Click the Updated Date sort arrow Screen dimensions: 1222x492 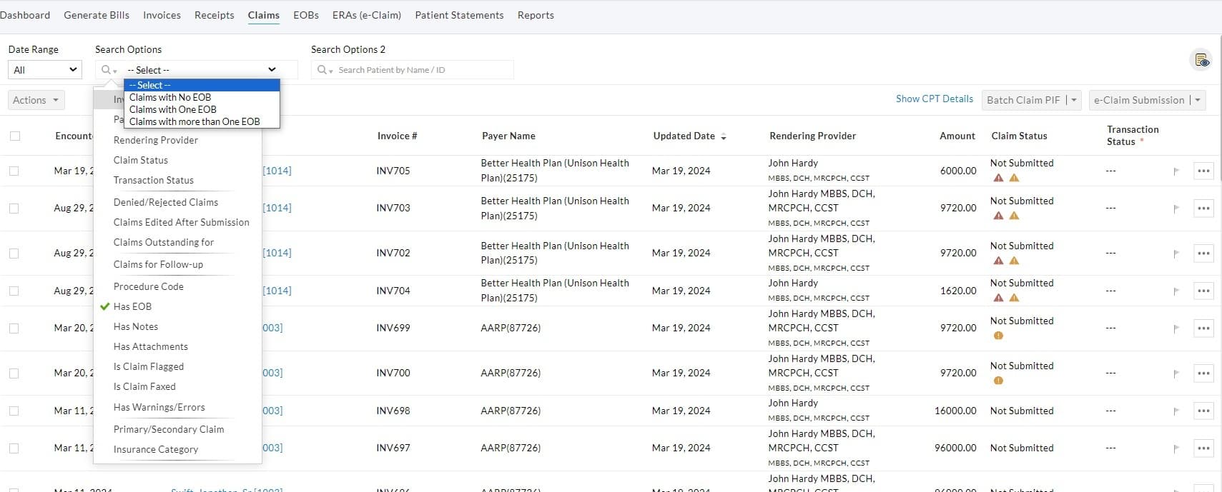[724, 136]
